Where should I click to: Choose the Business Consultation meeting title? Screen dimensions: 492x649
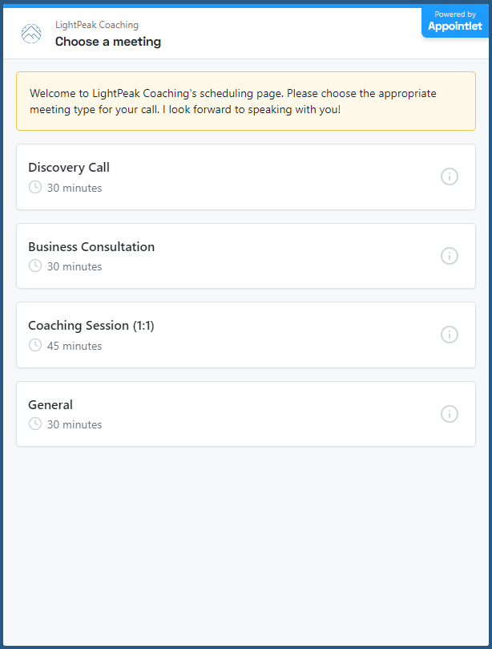[x=91, y=247]
